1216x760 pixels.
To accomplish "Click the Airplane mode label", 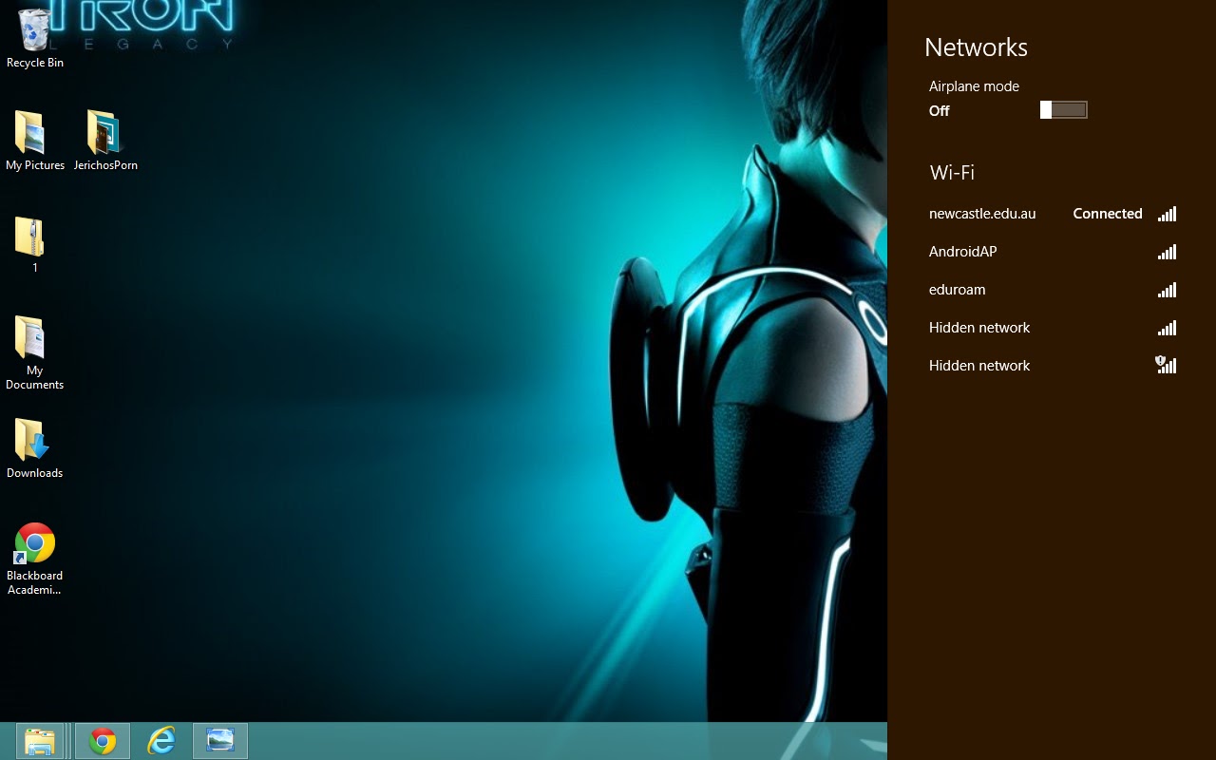I will 974,86.
